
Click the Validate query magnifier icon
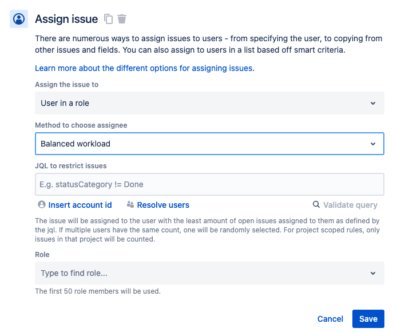tap(316, 205)
